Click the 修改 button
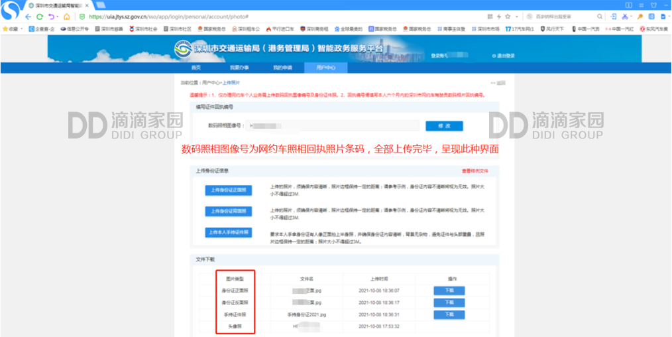The width and height of the screenshot is (672, 337). pyautogui.click(x=444, y=125)
